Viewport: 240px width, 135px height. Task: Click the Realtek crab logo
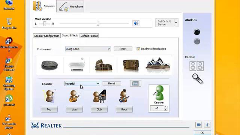pyautogui.click(x=35, y=125)
